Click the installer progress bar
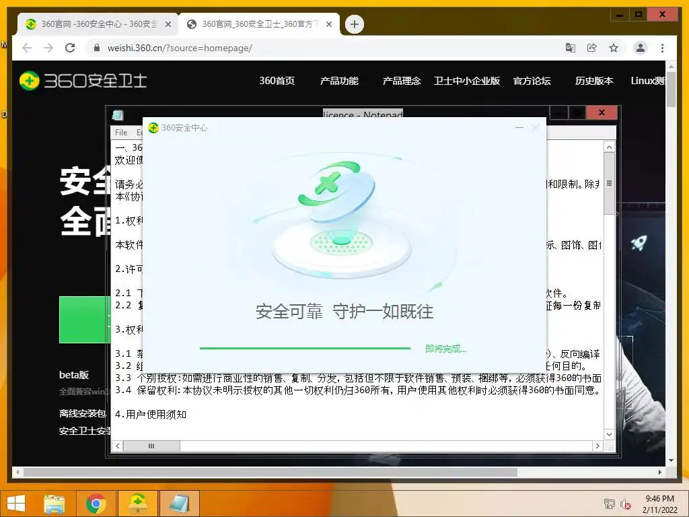The height and width of the screenshot is (517, 689). coord(305,348)
